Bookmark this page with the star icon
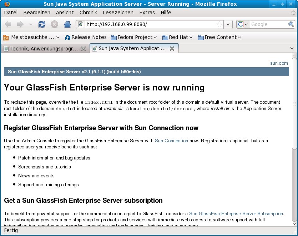Viewport: 298px width, 236px height. (x=219, y=25)
